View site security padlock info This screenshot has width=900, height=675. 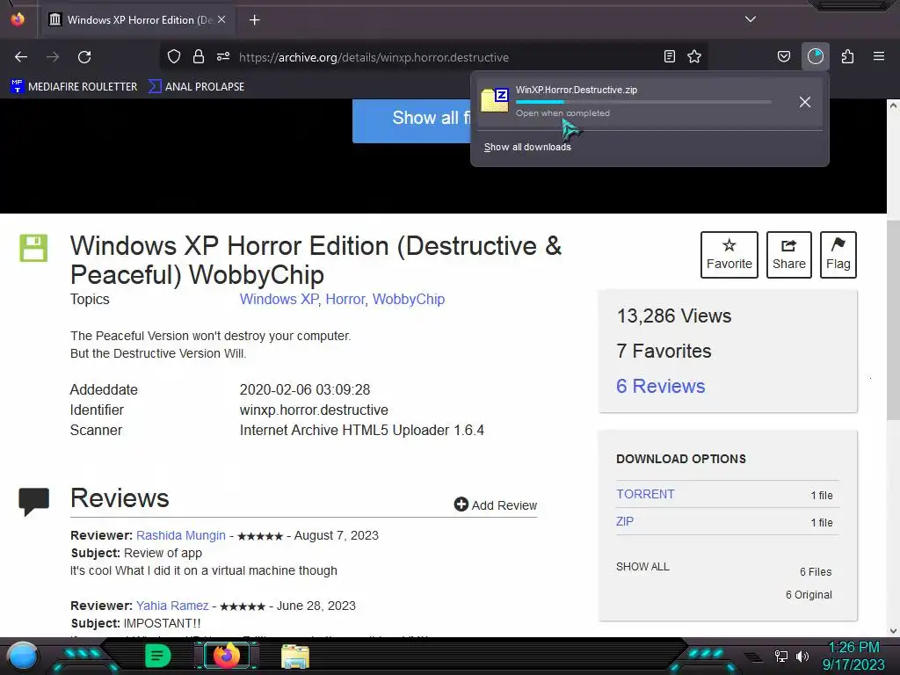199,56
